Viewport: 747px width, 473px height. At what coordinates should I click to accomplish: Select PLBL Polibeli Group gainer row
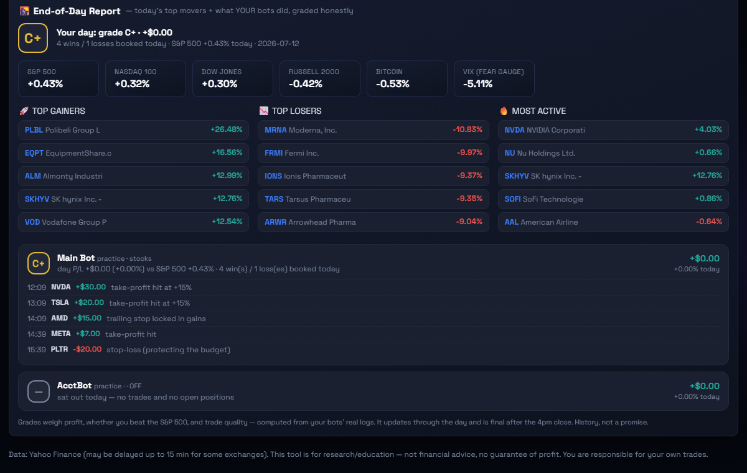[134, 130]
